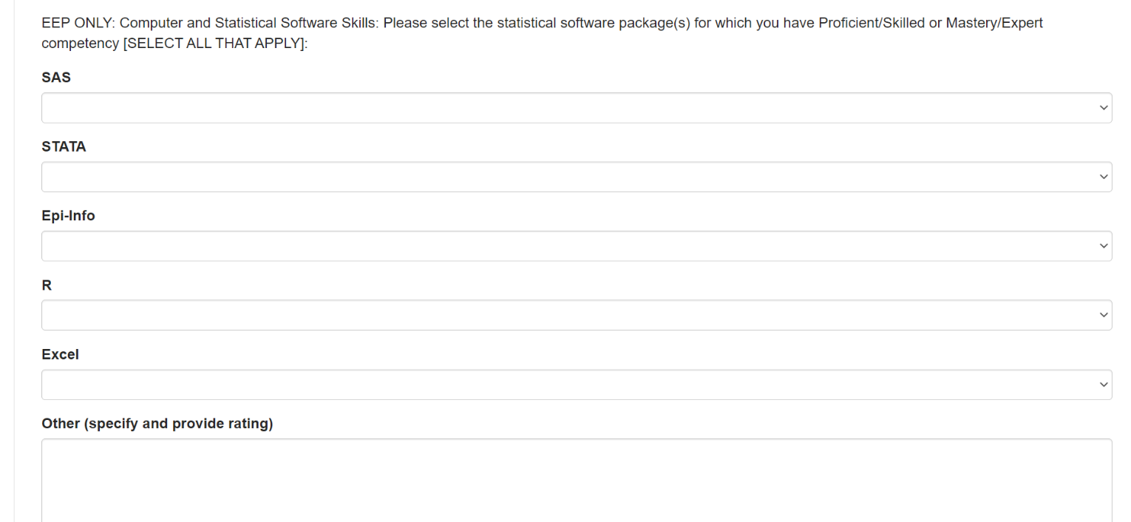Open the SAS competency dropdown
The image size is (1131, 522).
577,108
